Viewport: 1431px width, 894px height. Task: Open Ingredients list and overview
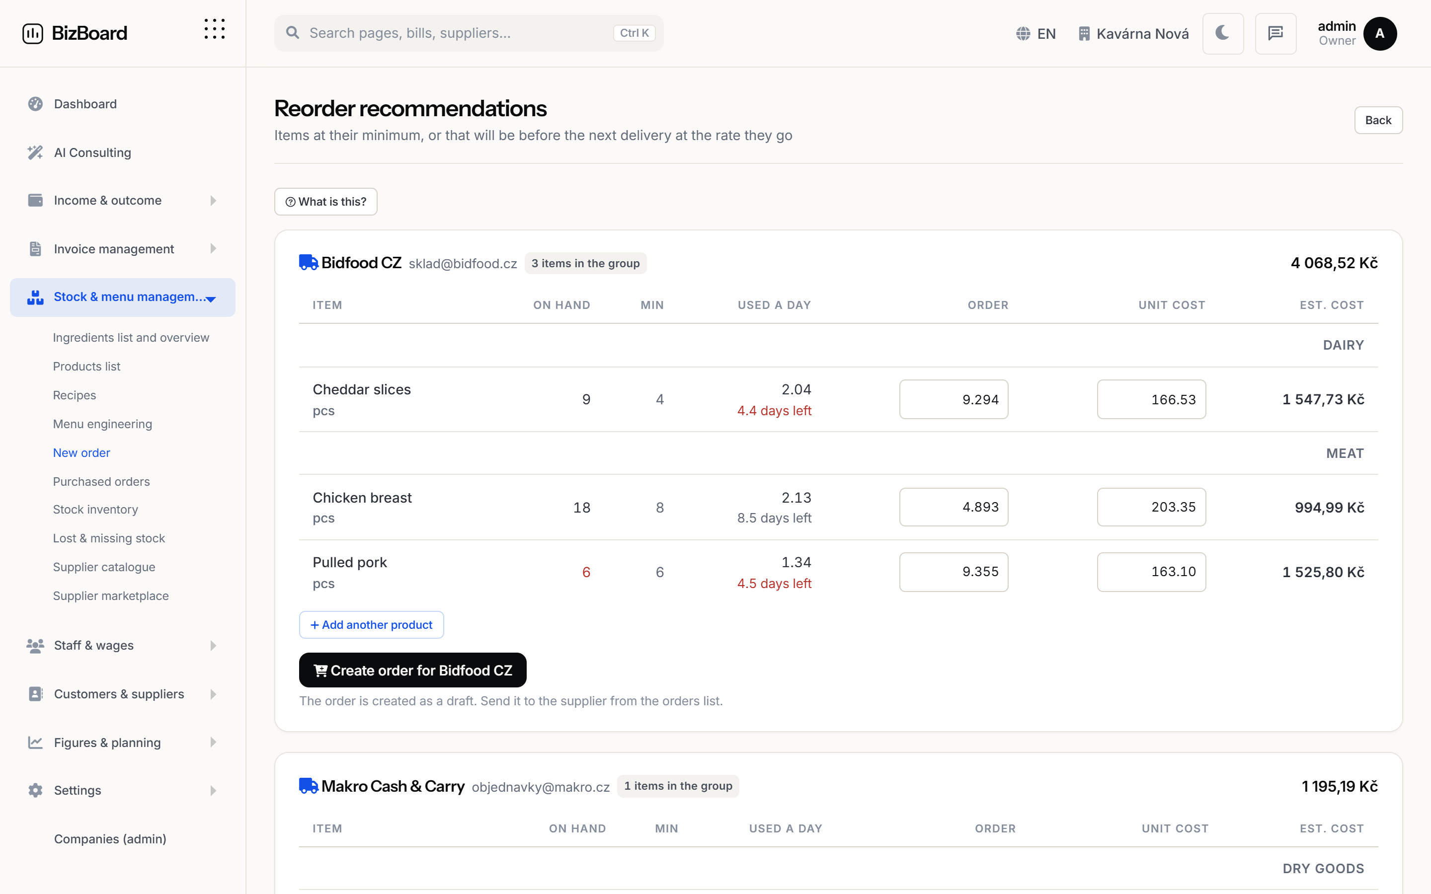(131, 338)
